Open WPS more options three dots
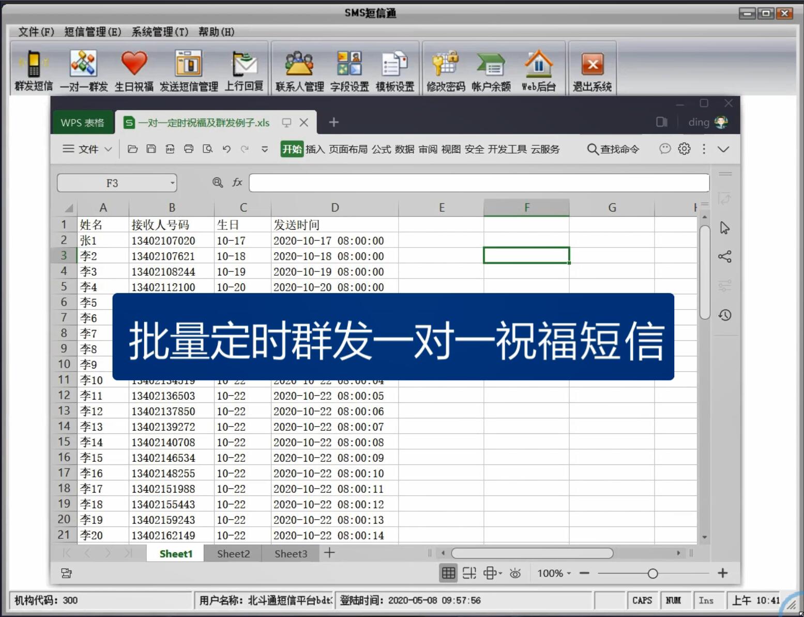 tap(704, 149)
